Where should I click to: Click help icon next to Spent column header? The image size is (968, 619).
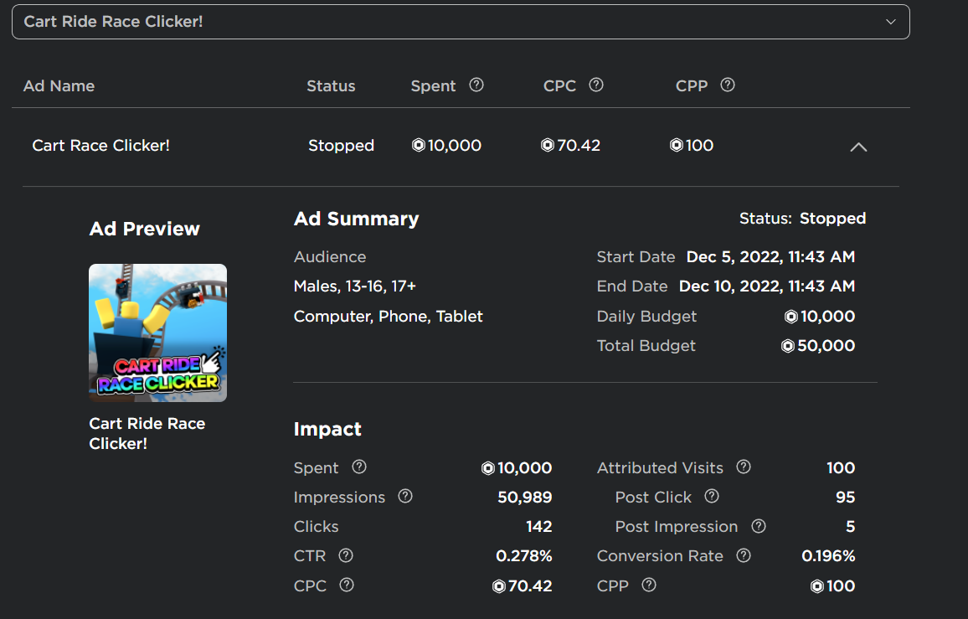pyautogui.click(x=476, y=85)
